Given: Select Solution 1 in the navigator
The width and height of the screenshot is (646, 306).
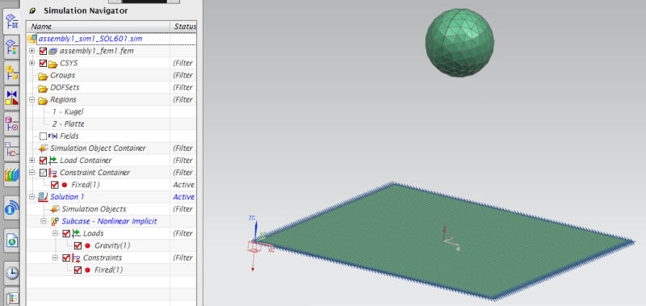Looking at the screenshot, I should [x=65, y=197].
